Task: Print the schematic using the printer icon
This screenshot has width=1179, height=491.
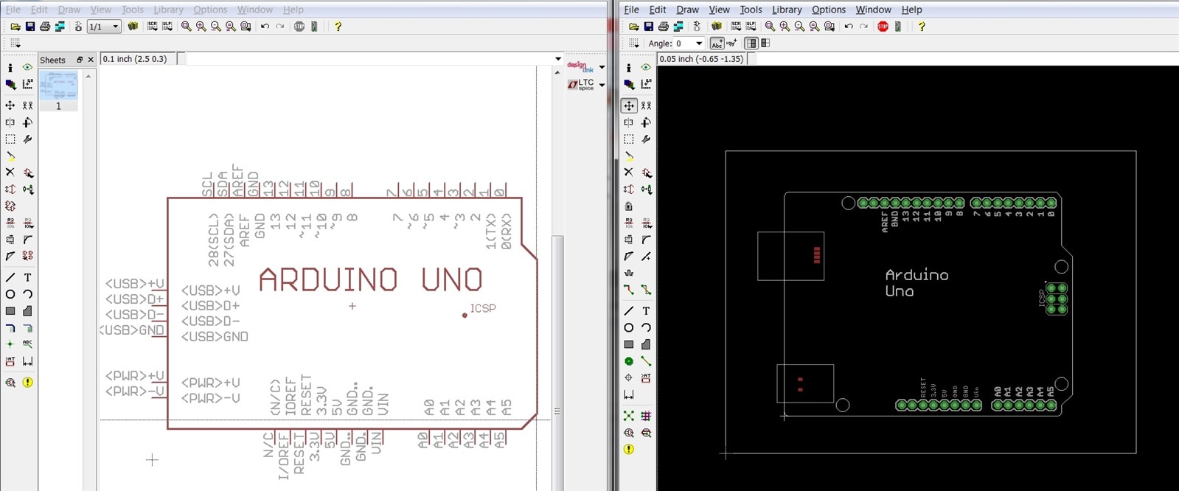Action: [x=45, y=27]
